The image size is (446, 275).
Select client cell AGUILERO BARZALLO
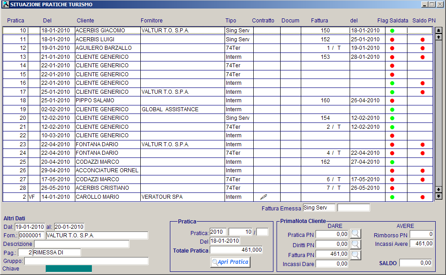point(108,48)
